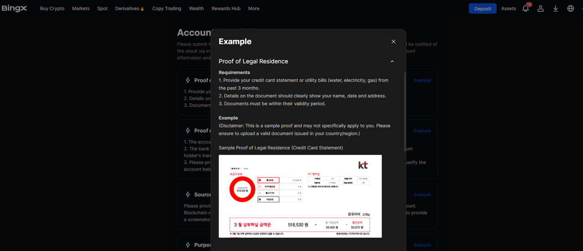Screen dimensions: 583x251
Task: Open the user profile icon
Action: coord(541,9)
